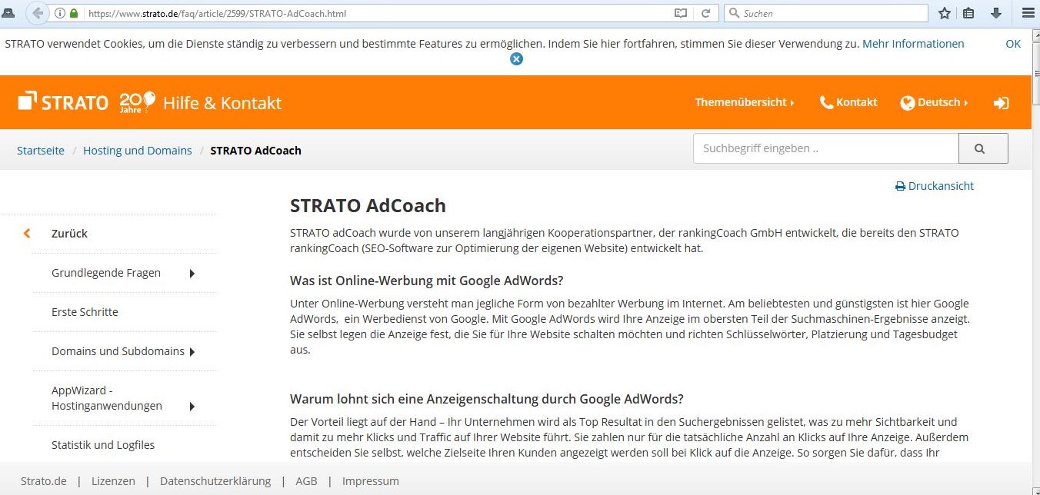The width and height of the screenshot is (1040, 495).
Task: Expand Domains und Subdomains arrow
Action: [x=192, y=351]
